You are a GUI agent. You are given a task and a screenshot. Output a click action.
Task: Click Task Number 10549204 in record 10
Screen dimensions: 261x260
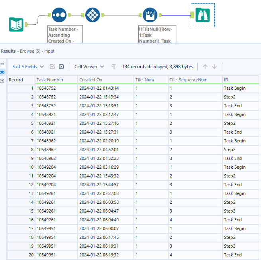56,167
